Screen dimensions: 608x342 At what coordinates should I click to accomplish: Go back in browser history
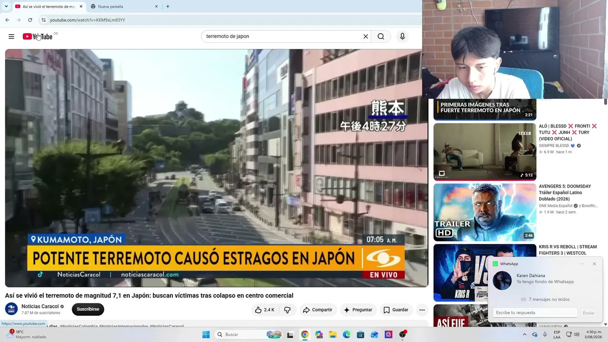tap(7, 20)
